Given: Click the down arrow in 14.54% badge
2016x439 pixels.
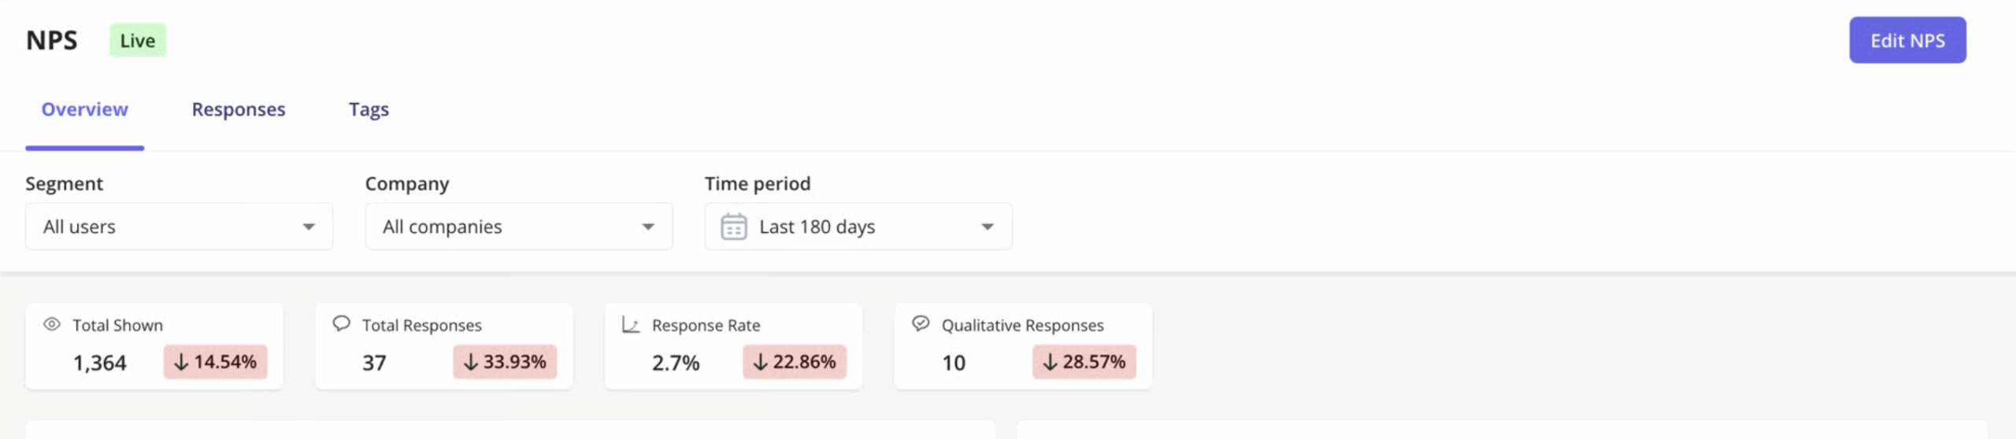Looking at the screenshot, I should coord(181,362).
